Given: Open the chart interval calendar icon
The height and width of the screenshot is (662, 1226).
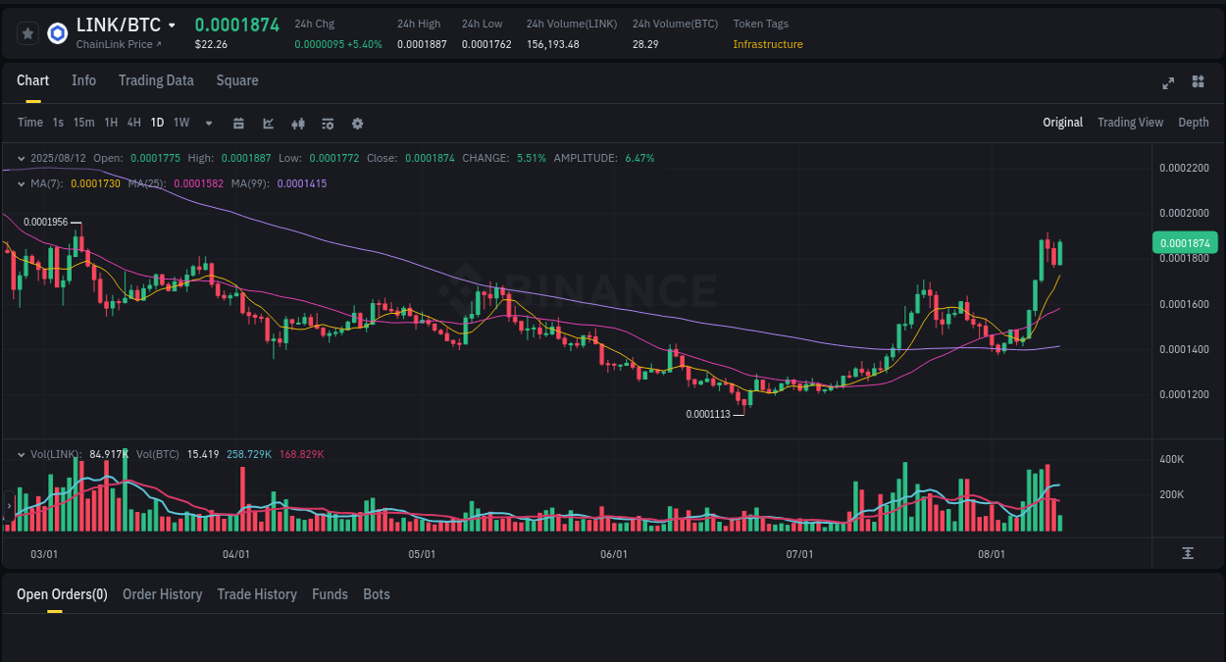Looking at the screenshot, I should click(x=239, y=123).
